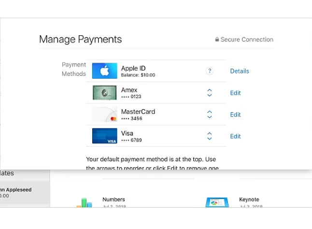Click the Manage Payments heading
The width and height of the screenshot is (312, 229).
[x=80, y=39]
